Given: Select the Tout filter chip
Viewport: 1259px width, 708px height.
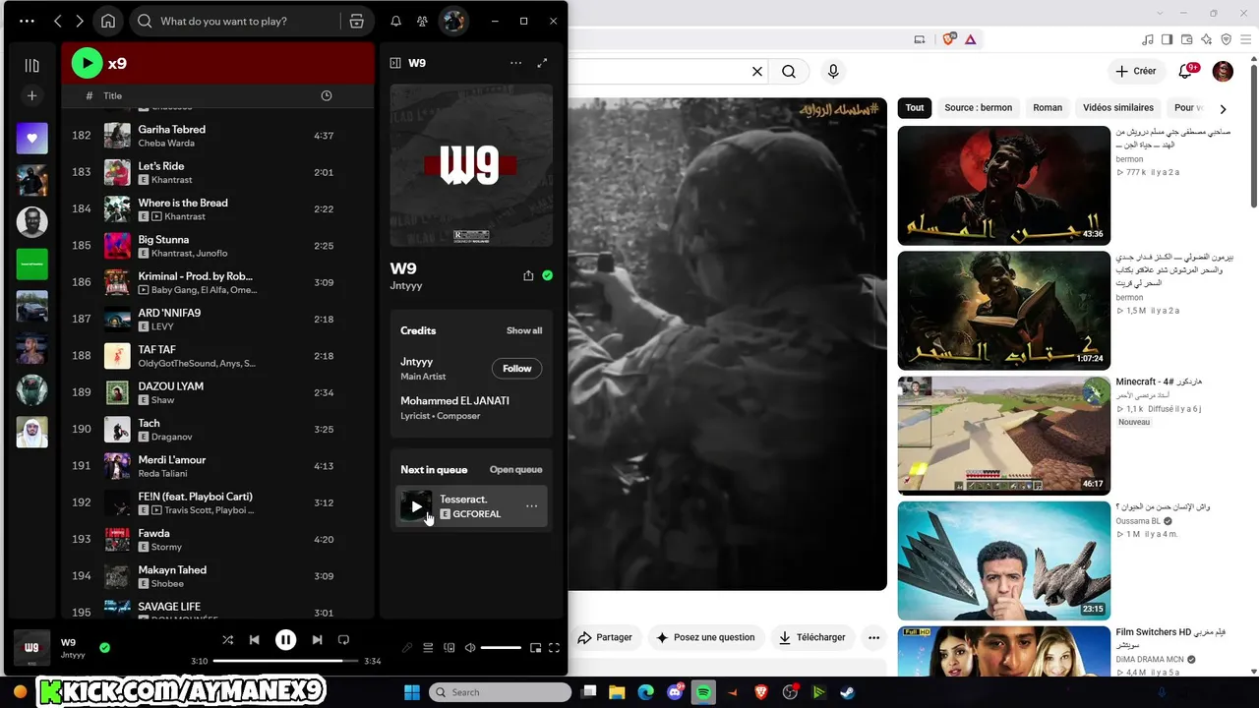Looking at the screenshot, I should pos(915,107).
